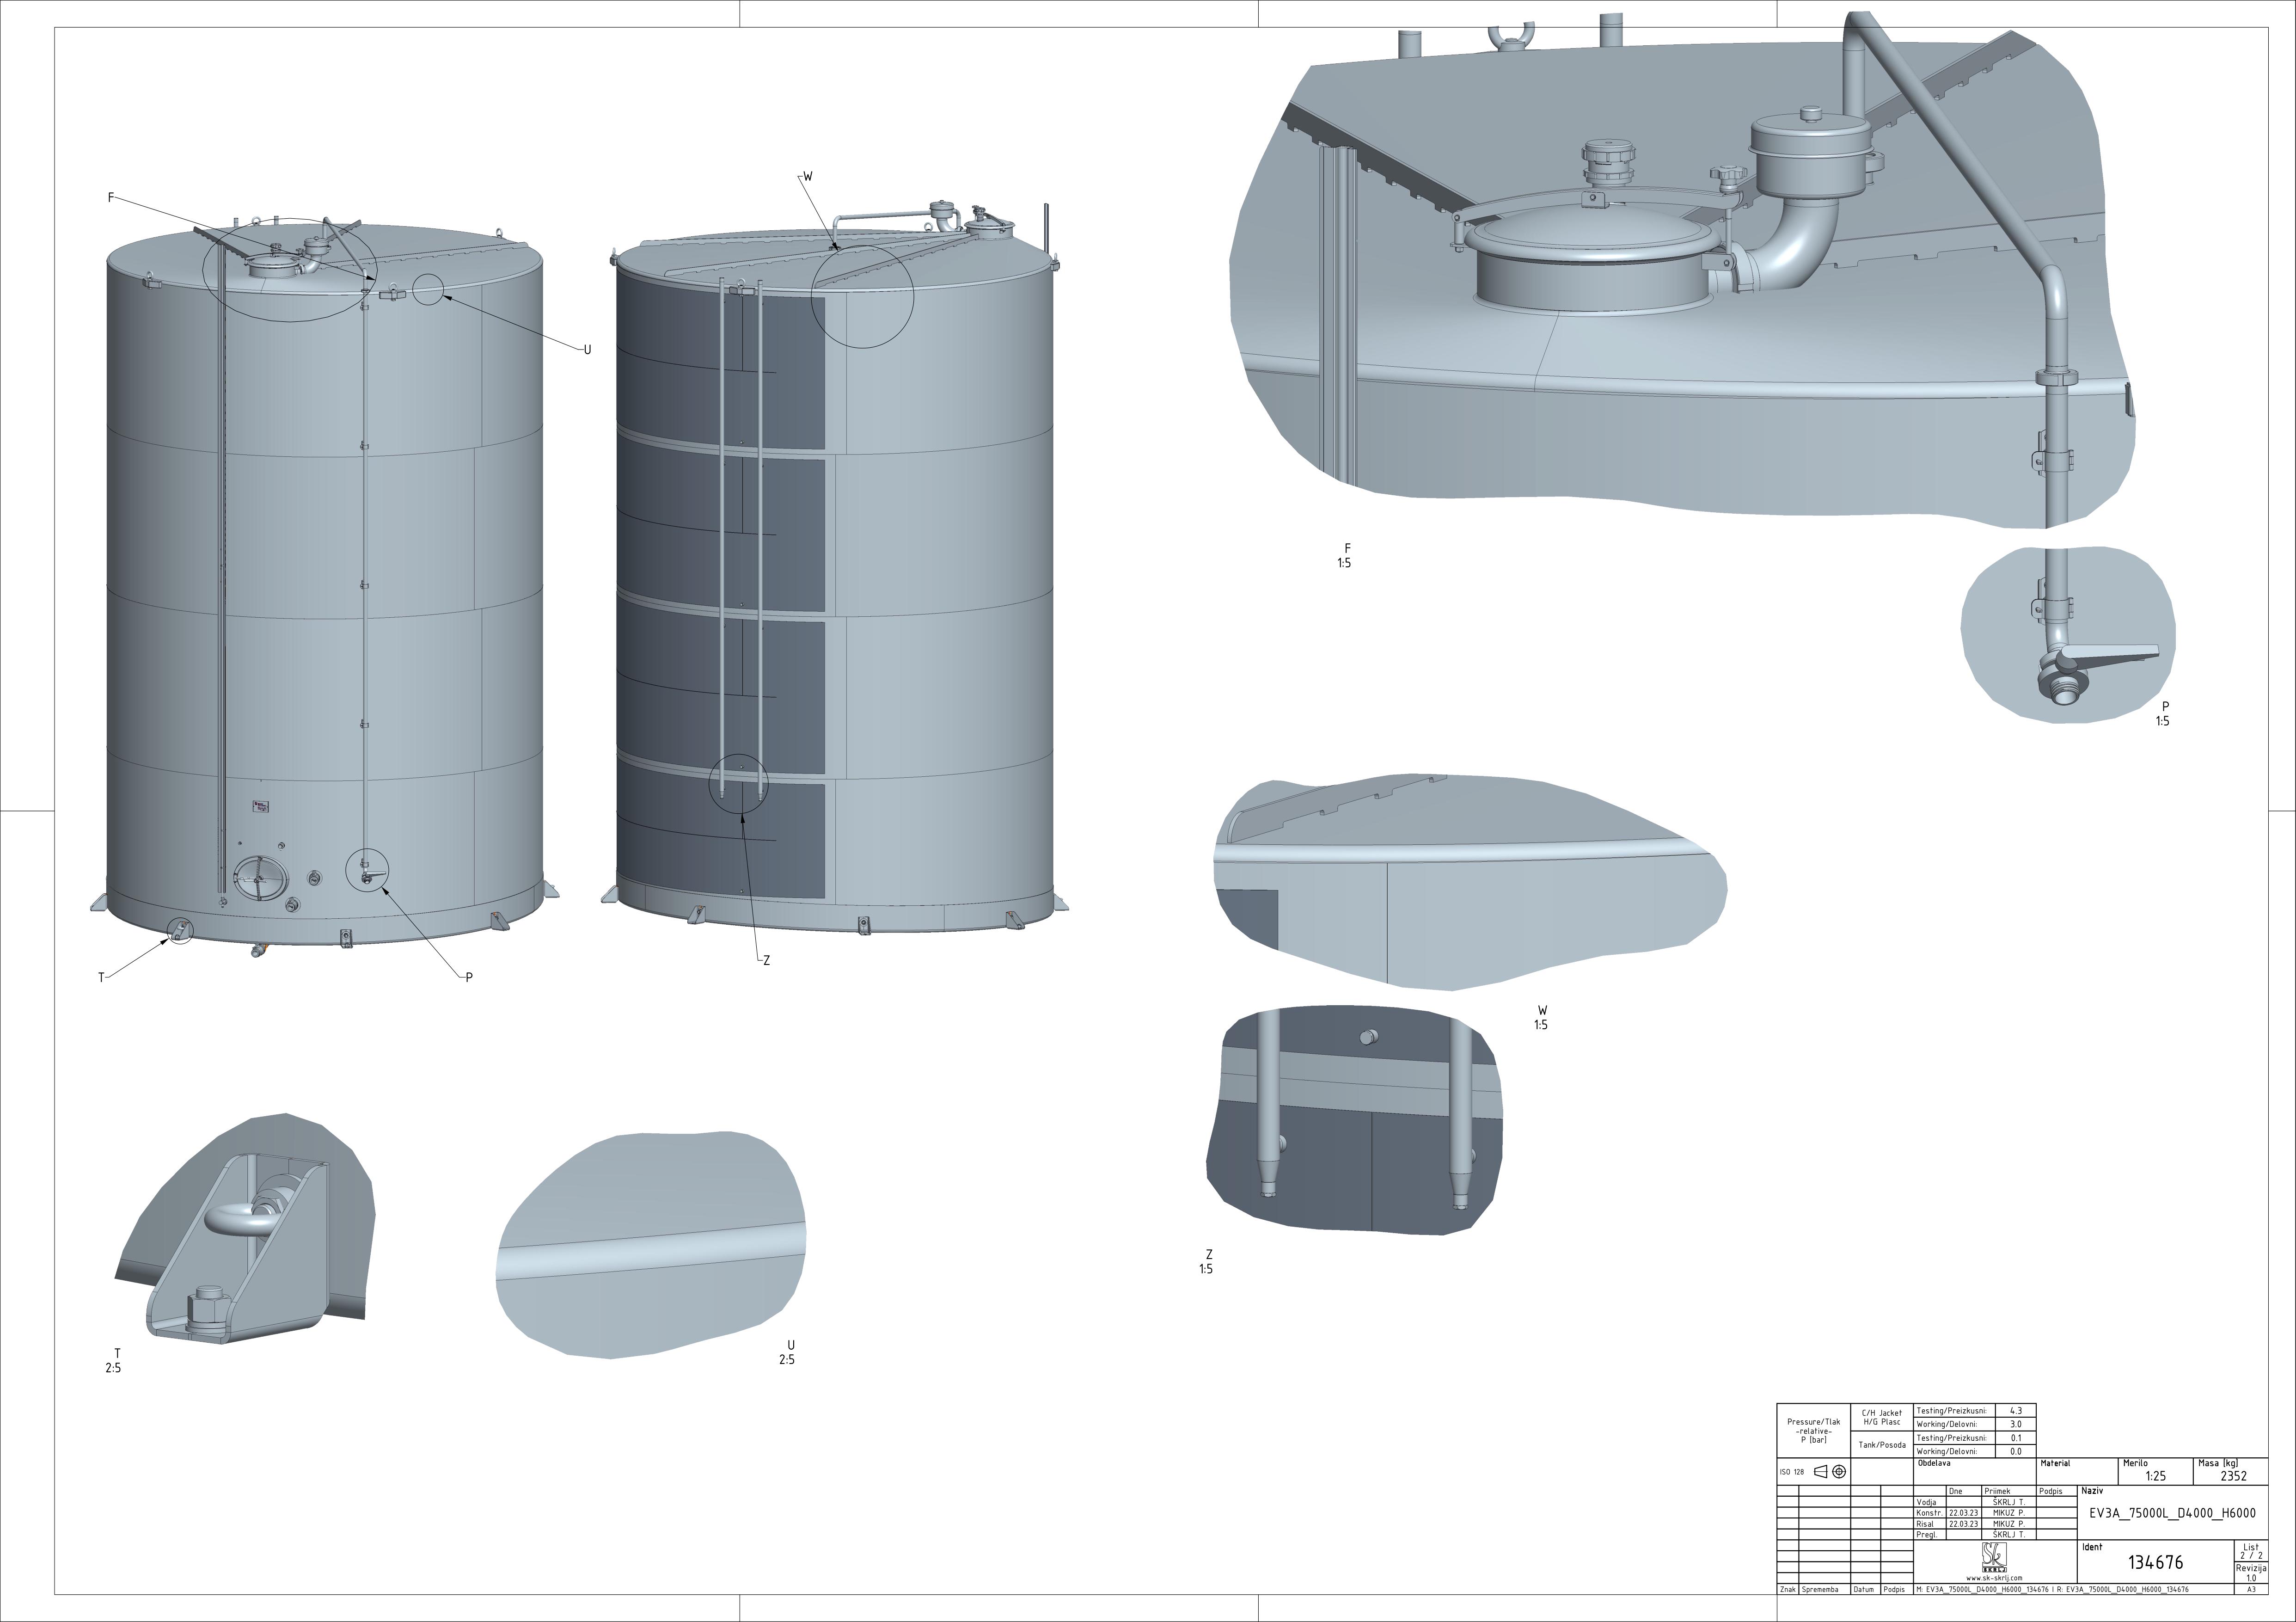Click the 'Masa [kg]' header
This screenshot has width=2296, height=1622.
2218,1463
